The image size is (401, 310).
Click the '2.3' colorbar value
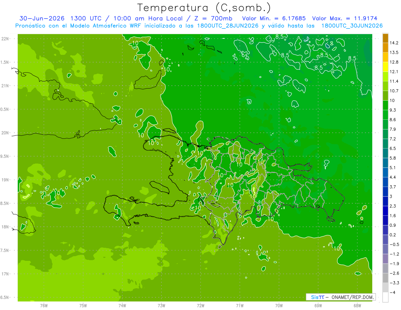pos(393,206)
